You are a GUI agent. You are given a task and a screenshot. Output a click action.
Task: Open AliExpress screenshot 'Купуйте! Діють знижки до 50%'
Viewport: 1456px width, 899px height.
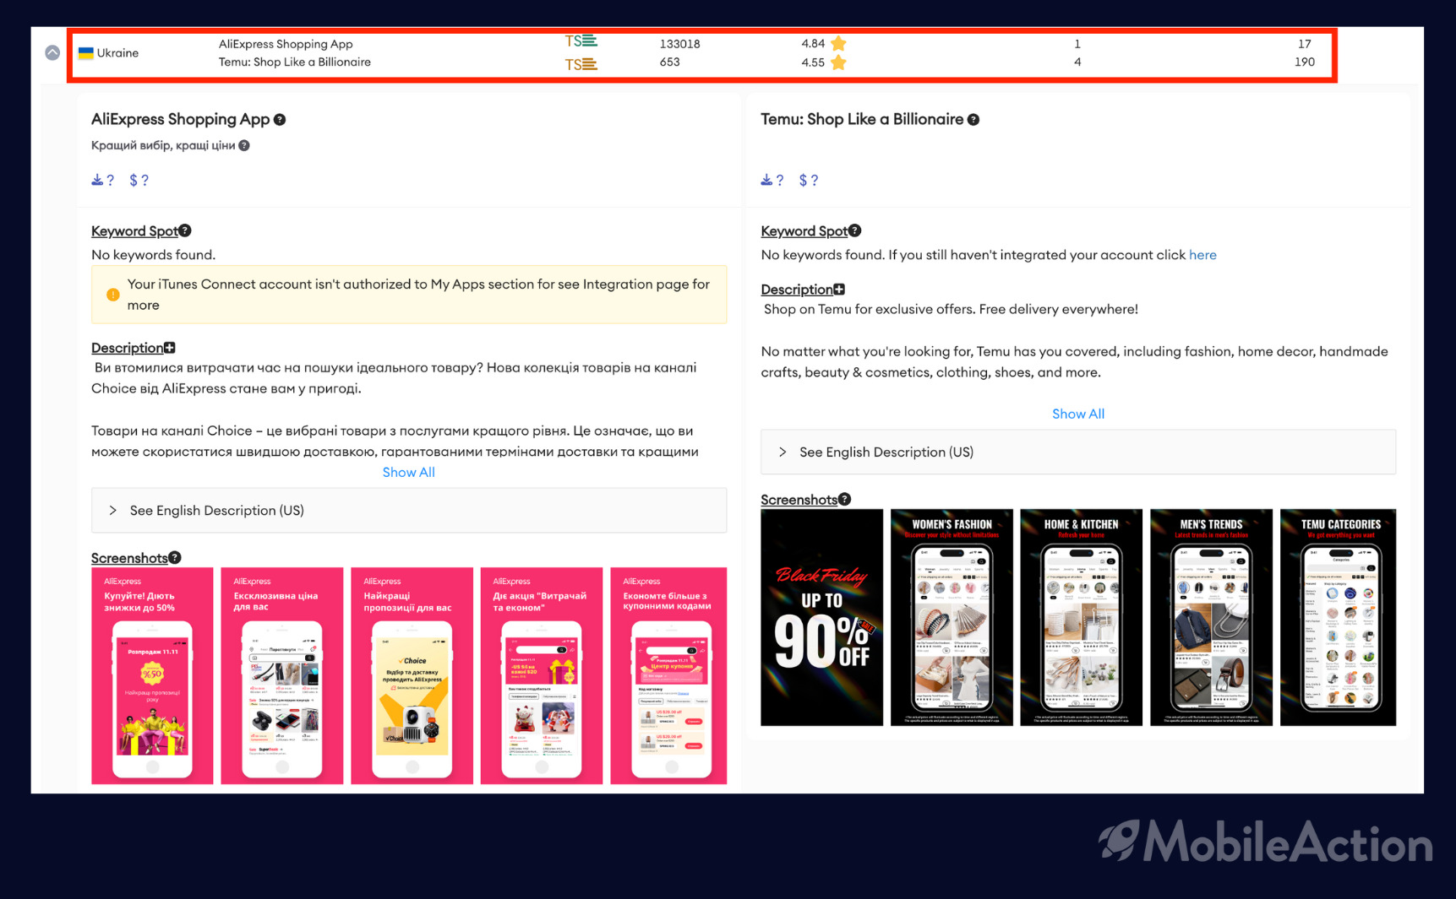click(x=152, y=675)
